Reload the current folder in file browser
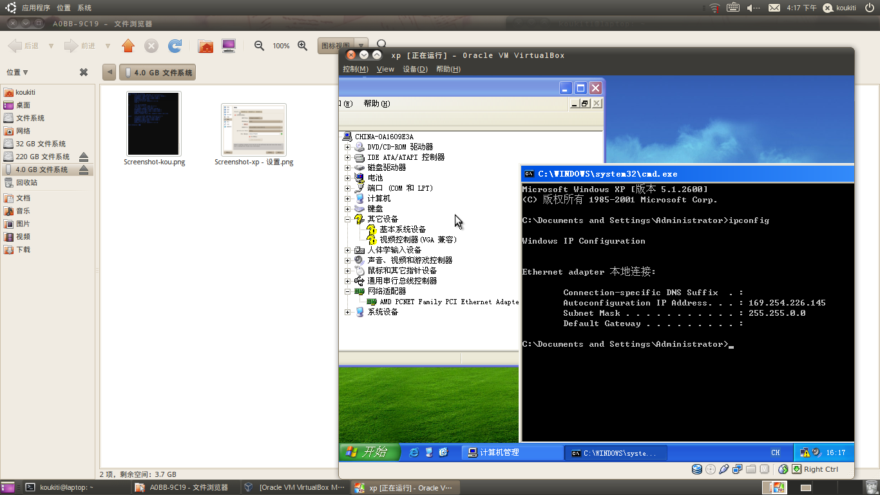 point(175,46)
